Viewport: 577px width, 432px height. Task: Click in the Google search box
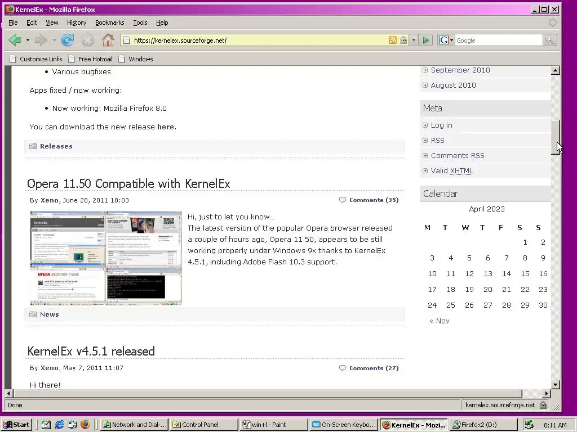pos(499,40)
